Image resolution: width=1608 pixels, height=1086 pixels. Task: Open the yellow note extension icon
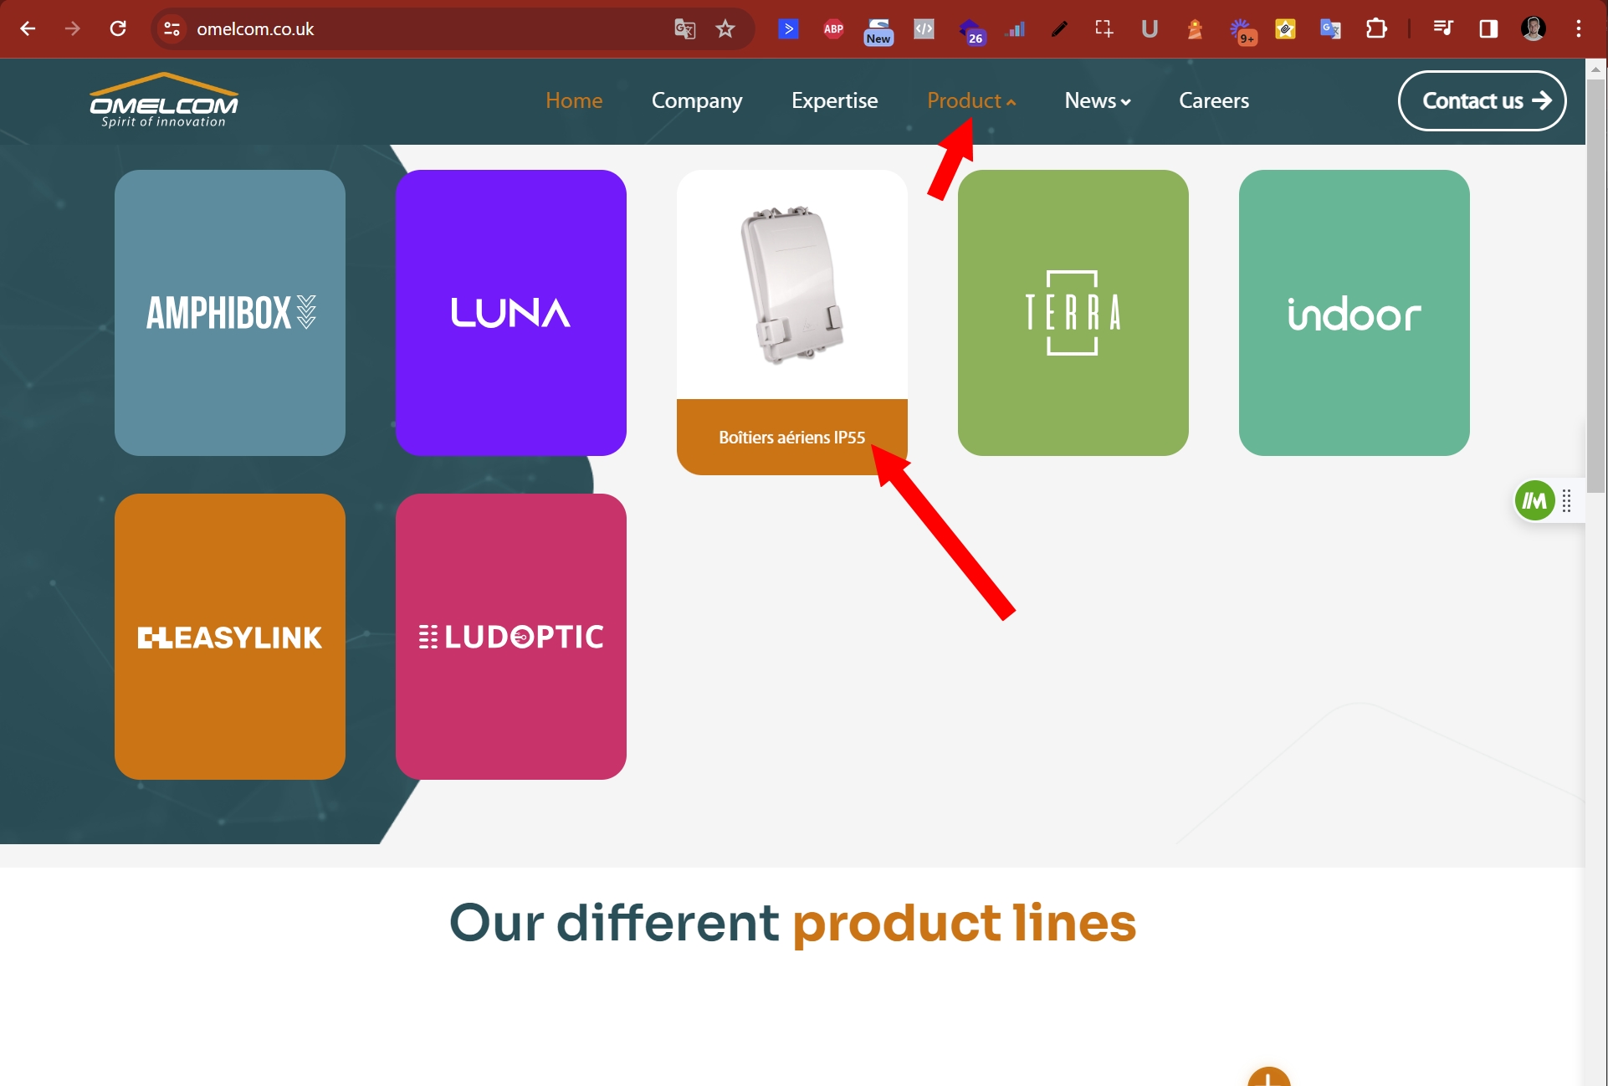pyautogui.click(x=1285, y=29)
